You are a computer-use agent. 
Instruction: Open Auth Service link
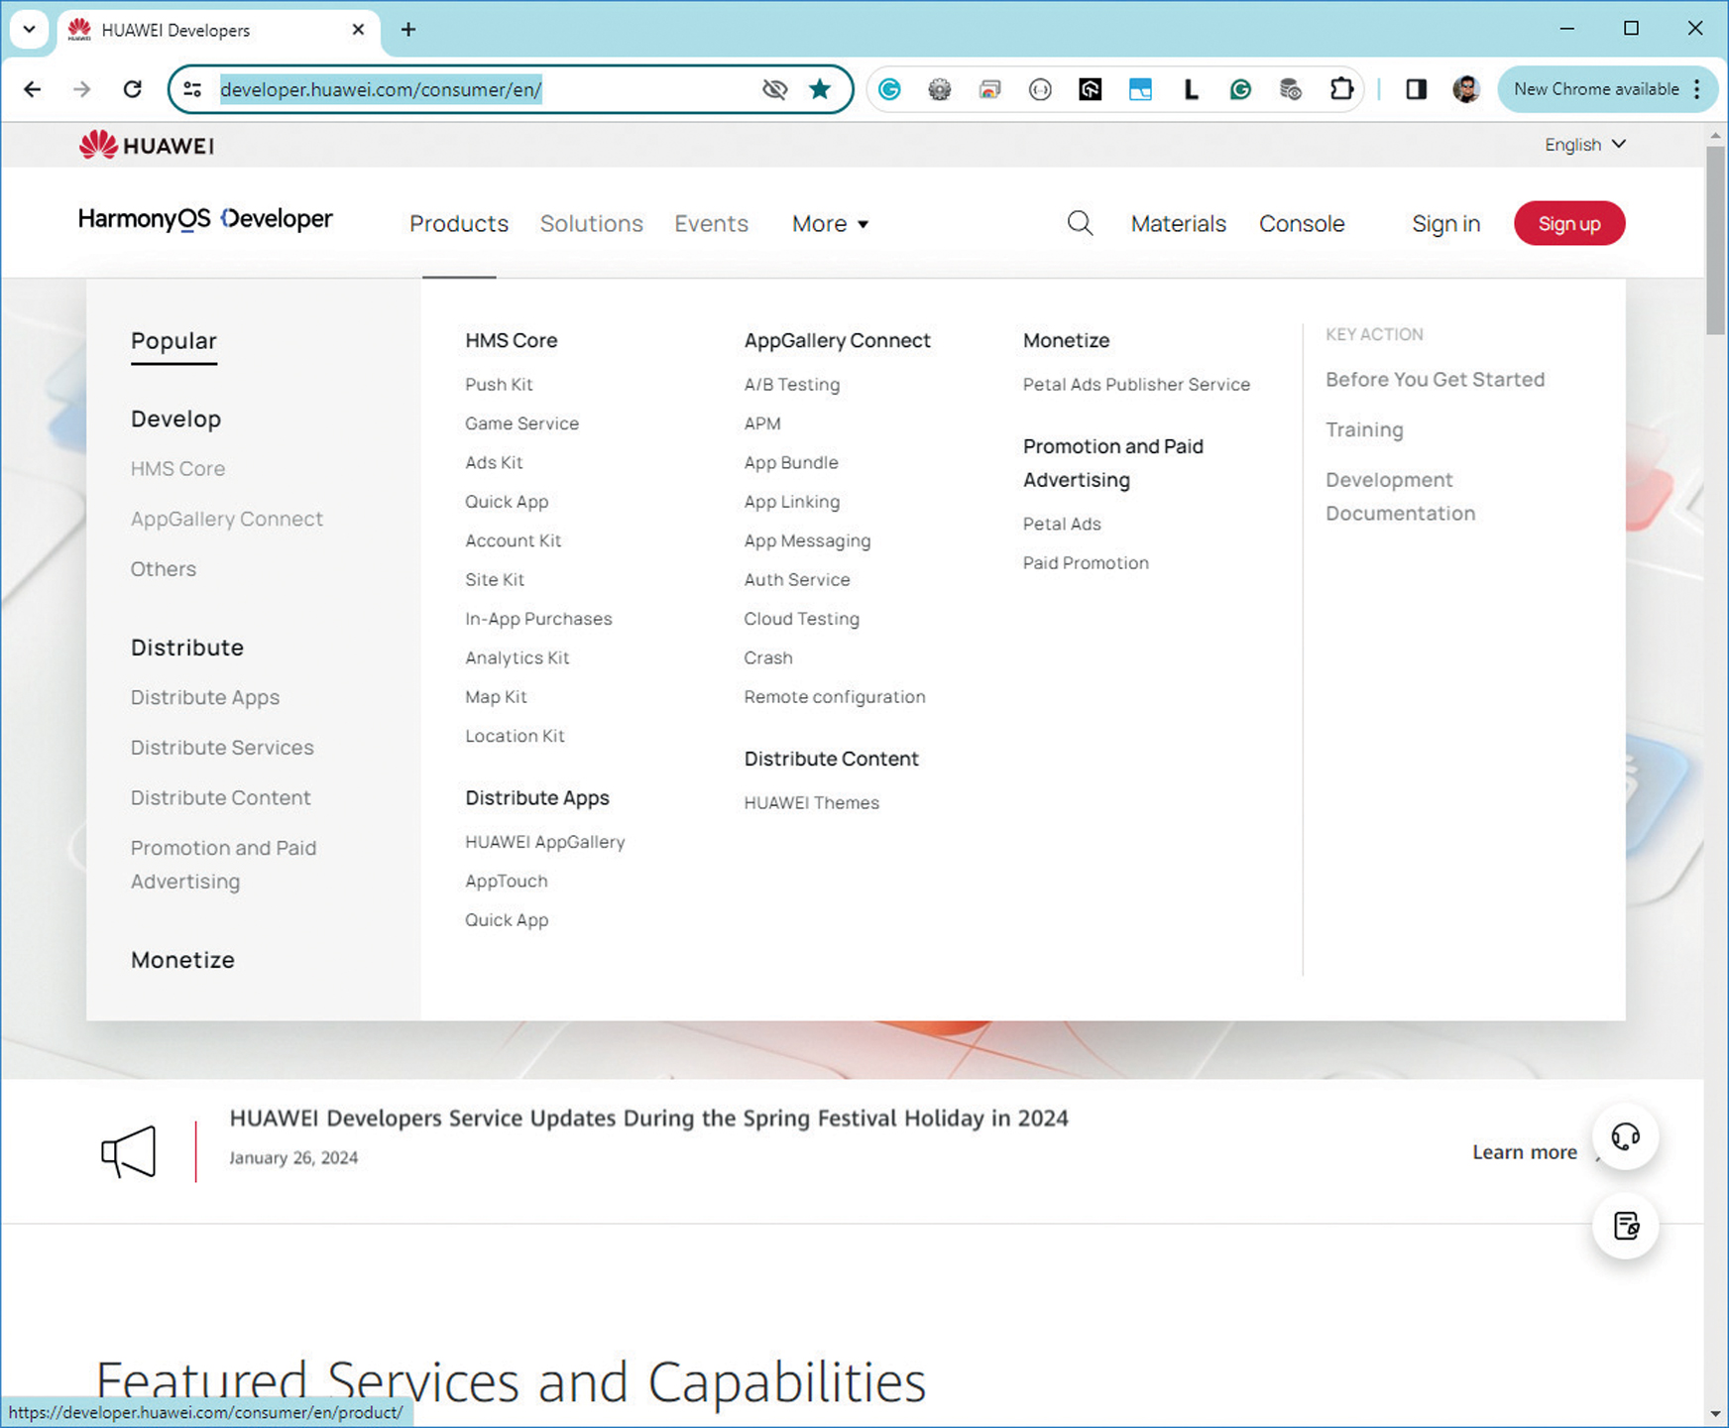[x=796, y=579]
